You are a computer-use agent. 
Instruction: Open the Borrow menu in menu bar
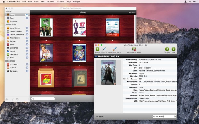point(50,2)
